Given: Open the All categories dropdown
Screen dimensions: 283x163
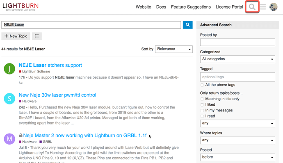Looking at the screenshot, I should [x=237, y=59].
